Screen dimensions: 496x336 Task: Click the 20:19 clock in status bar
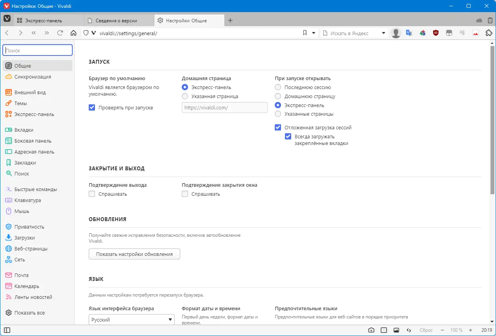tap(487, 330)
